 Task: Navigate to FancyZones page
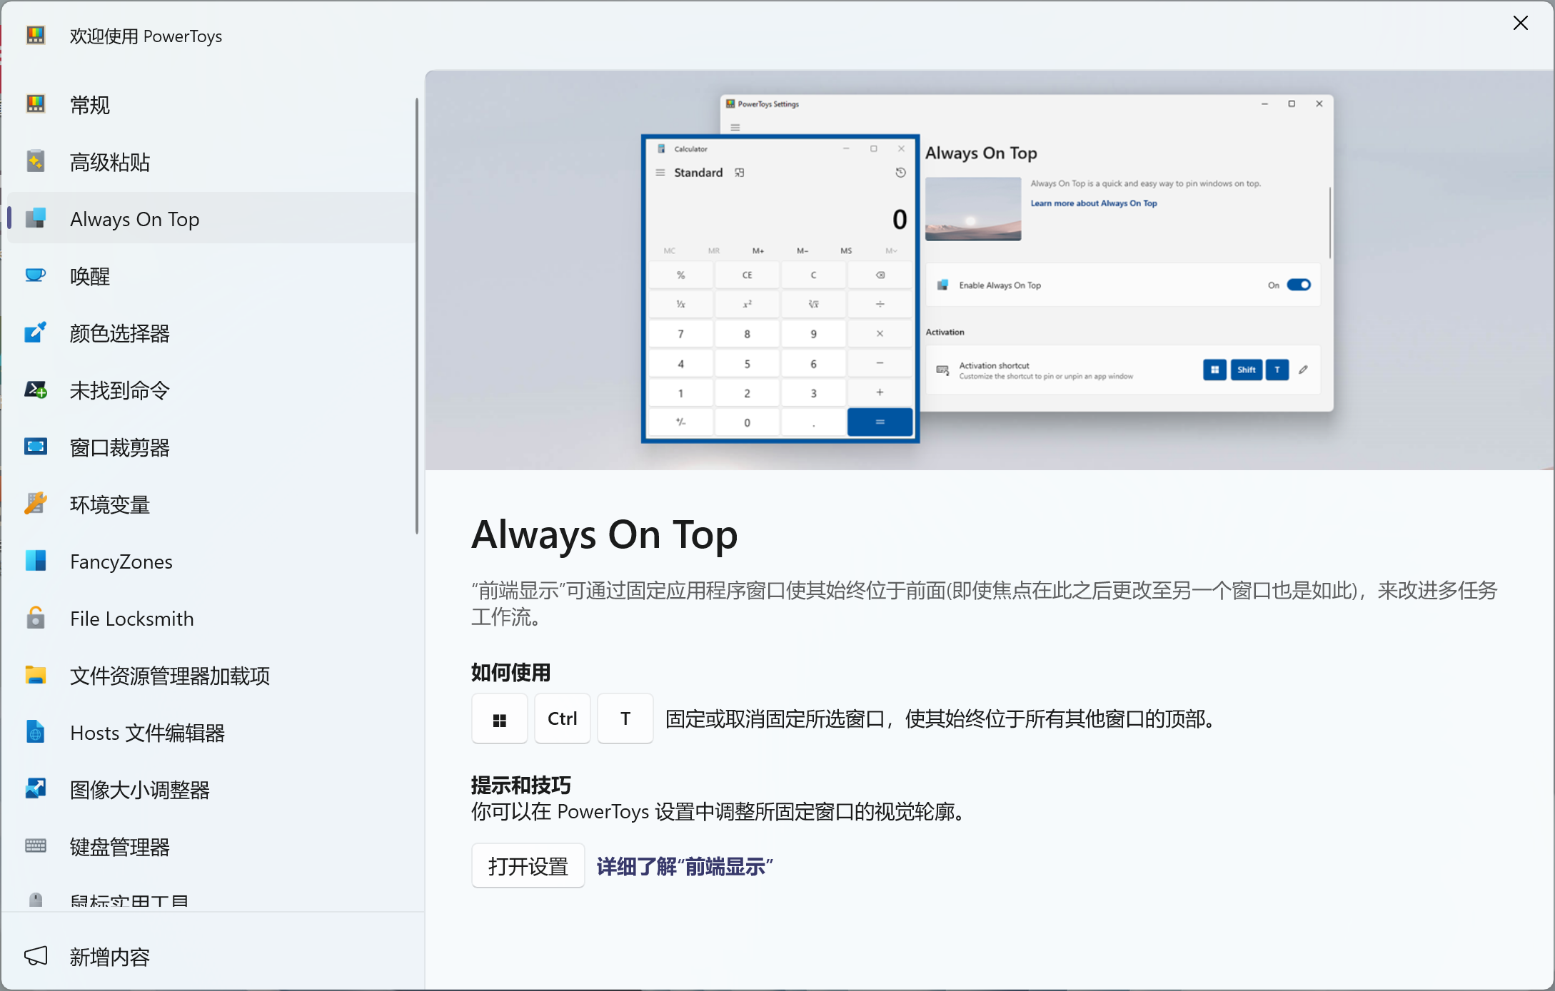tap(211, 561)
